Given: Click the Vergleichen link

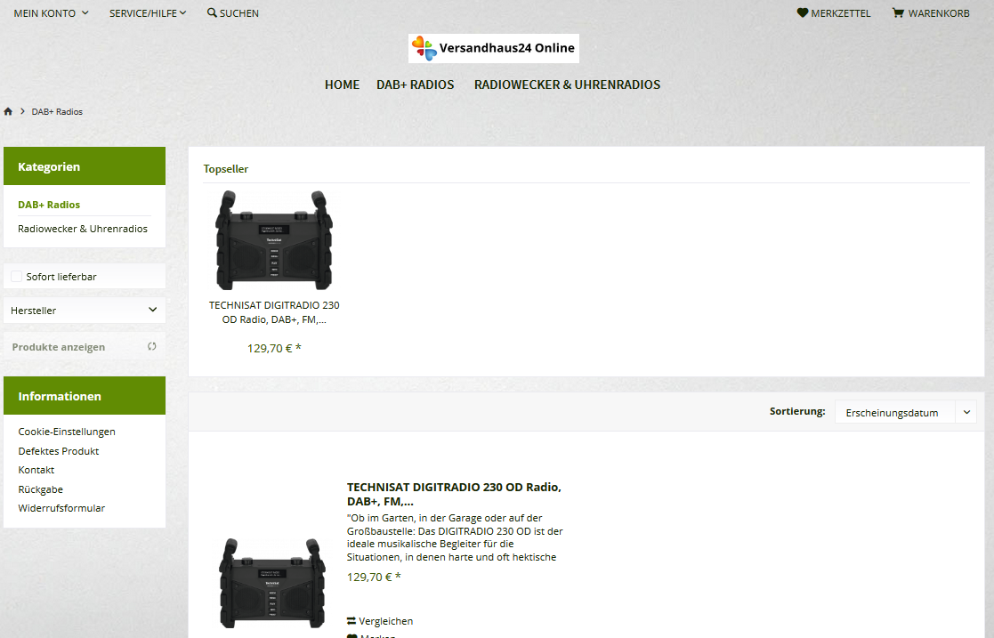Looking at the screenshot, I should 380,621.
